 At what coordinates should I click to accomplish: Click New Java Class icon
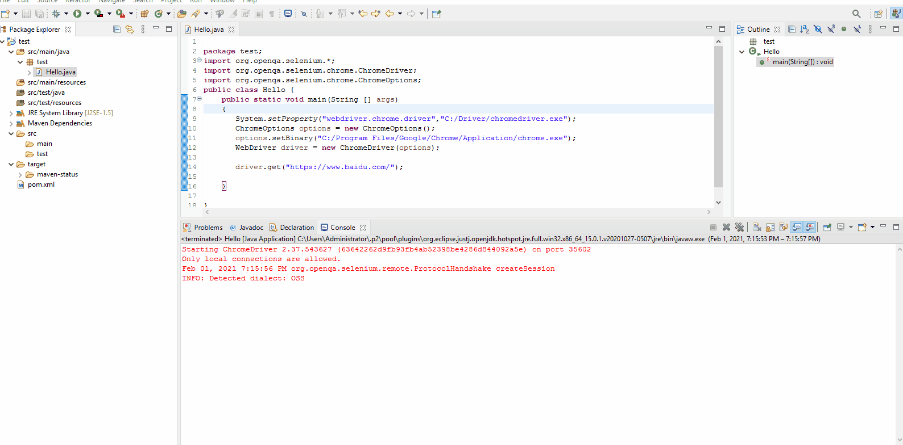158,14
